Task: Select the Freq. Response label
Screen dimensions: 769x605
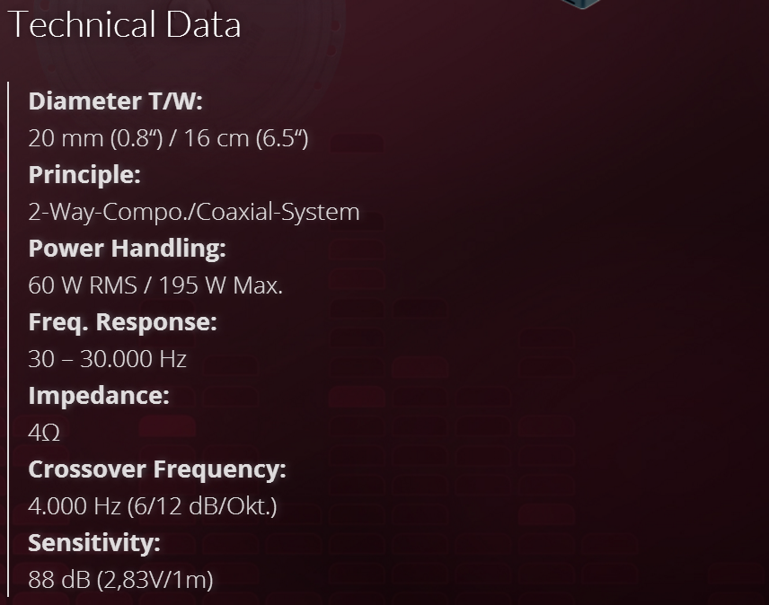Action: click(122, 322)
